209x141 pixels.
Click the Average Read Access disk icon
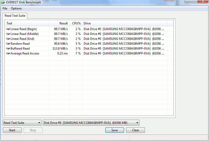click(8, 53)
